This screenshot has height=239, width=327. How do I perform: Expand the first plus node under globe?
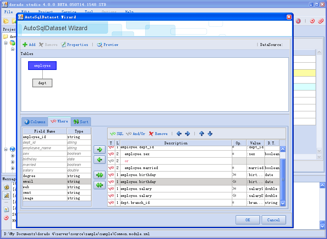coord(13,156)
